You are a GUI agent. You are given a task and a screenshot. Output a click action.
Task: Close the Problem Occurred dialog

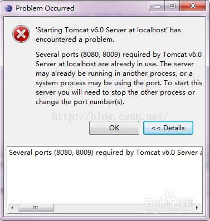point(193,6)
